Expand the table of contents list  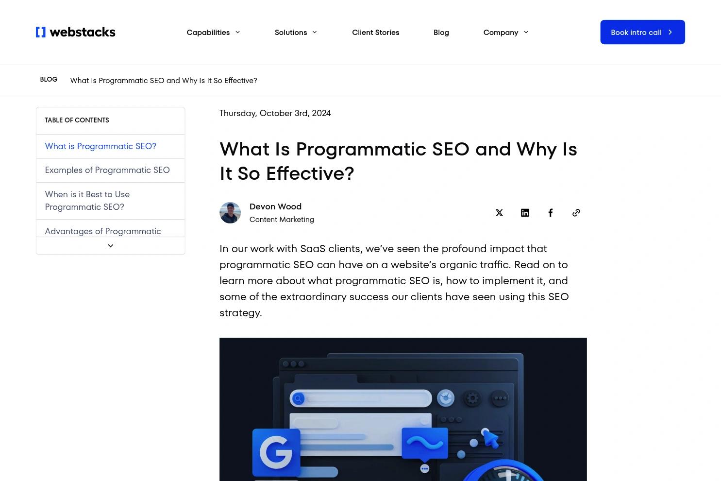[111, 246]
